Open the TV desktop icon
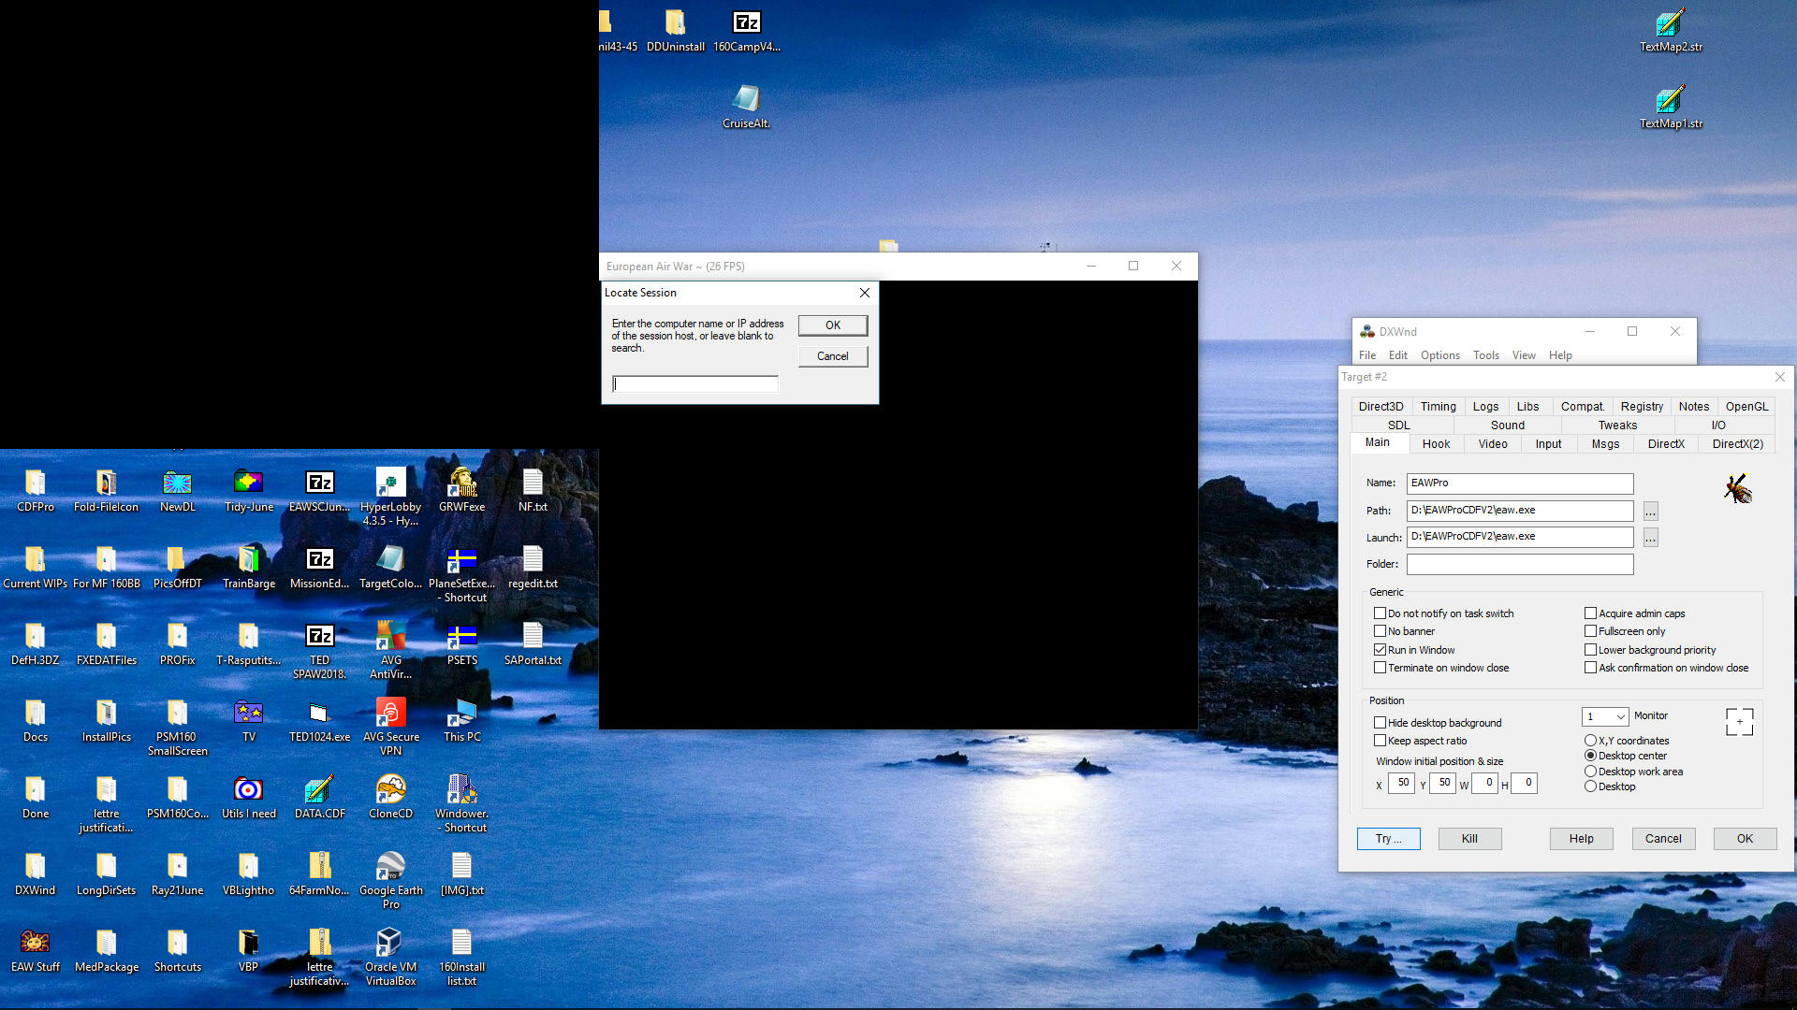The image size is (1797, 1010). tap(248, 720)
